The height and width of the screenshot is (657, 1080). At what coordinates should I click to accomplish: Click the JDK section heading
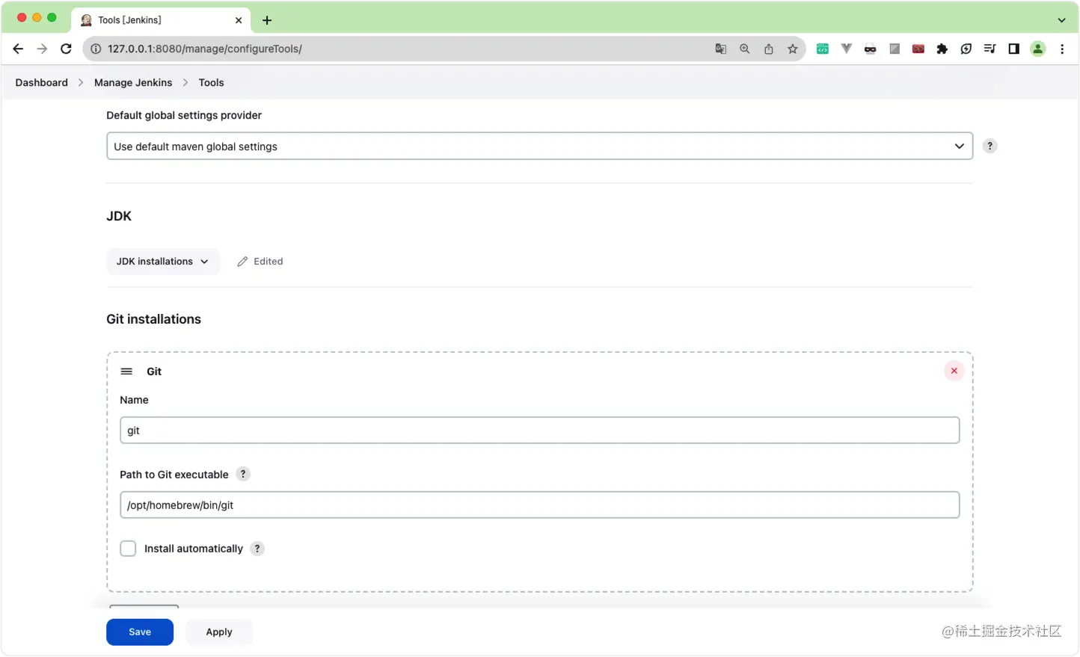[119, 216]
